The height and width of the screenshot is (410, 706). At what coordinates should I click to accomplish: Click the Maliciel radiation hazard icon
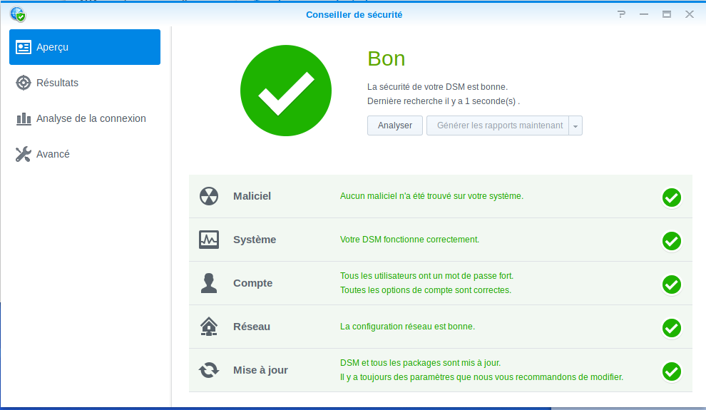tap(208, 196)
